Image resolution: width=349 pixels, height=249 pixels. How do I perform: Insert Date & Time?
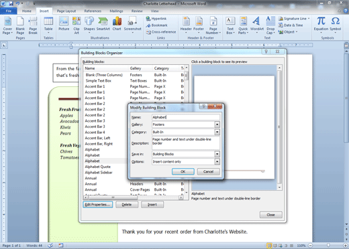[x=291, y=25]
